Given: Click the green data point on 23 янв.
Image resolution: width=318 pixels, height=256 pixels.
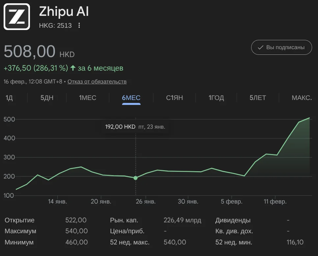Looking at the screenshot, I should tap(136, 178).
